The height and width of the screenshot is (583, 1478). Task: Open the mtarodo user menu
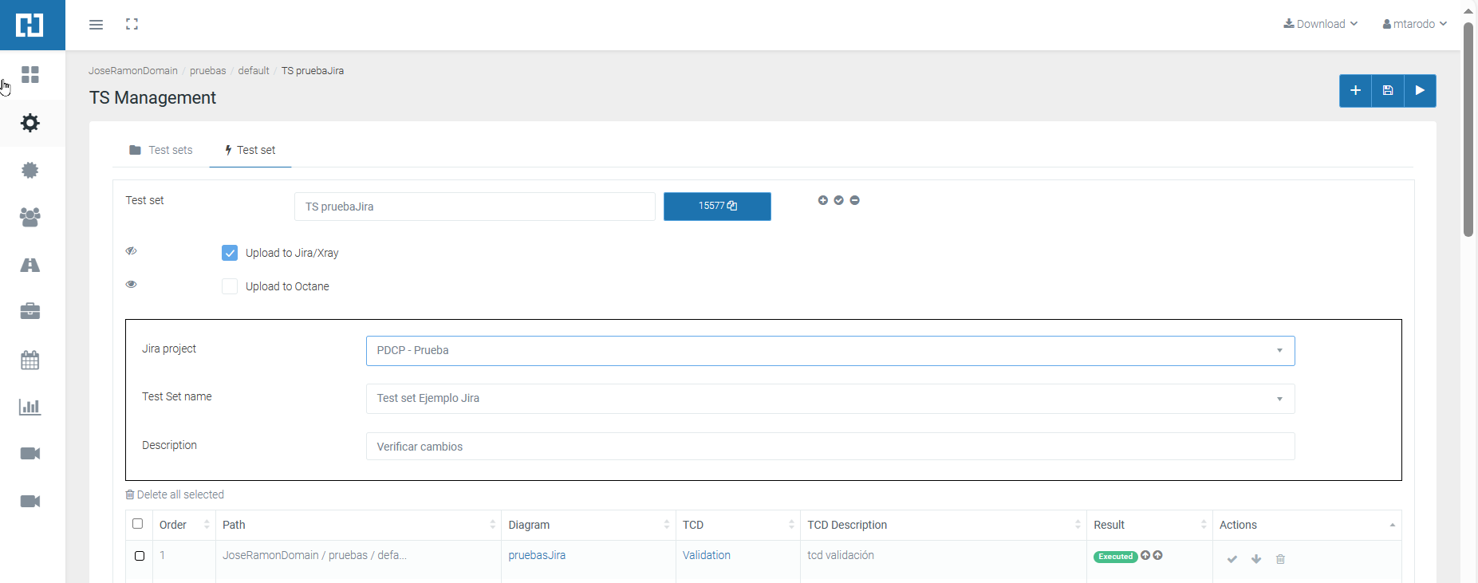tap(1414, 24)
